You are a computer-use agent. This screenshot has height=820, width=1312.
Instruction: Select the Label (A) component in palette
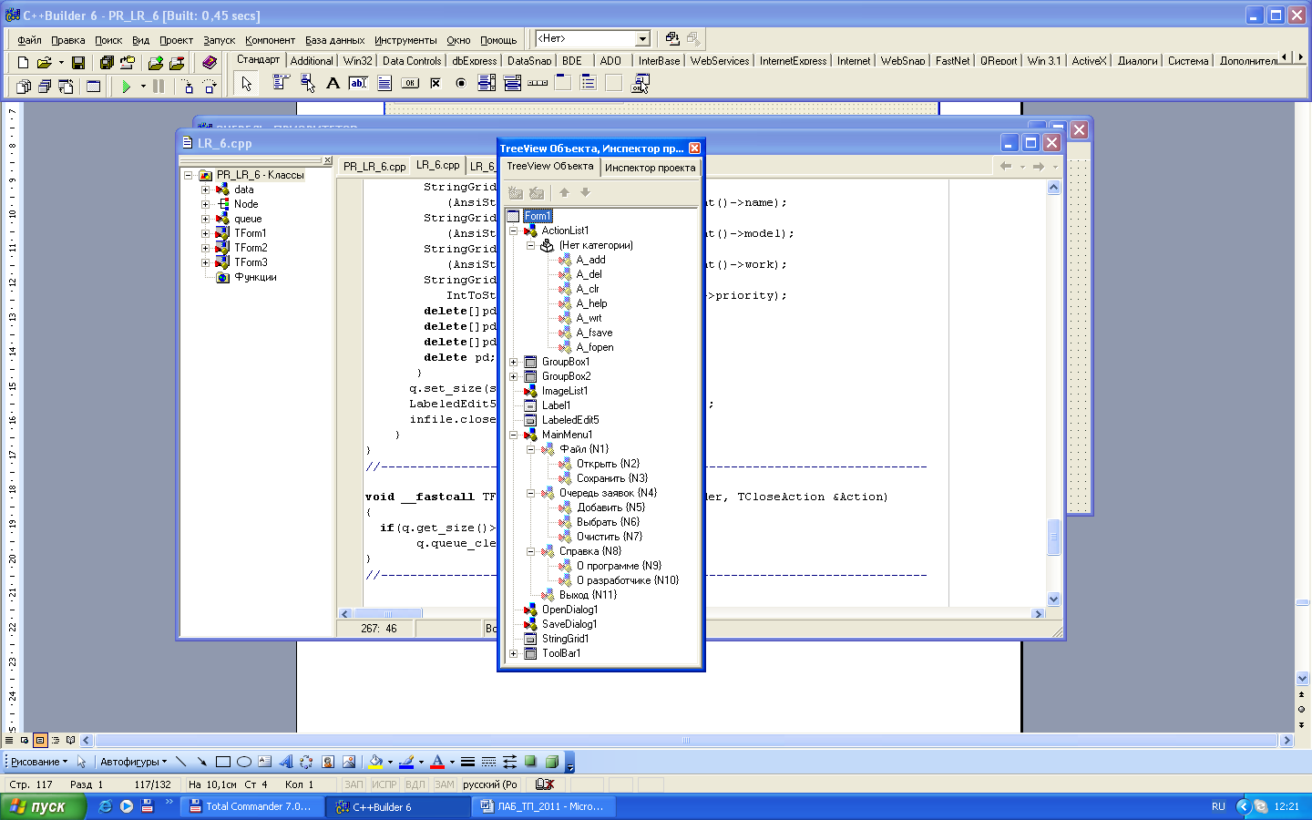[x=333, y=83]
